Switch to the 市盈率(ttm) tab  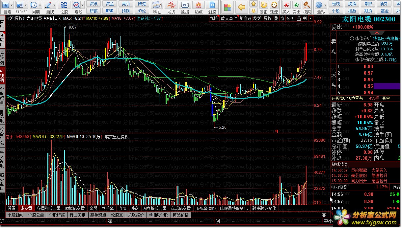(x=205, y=208)
